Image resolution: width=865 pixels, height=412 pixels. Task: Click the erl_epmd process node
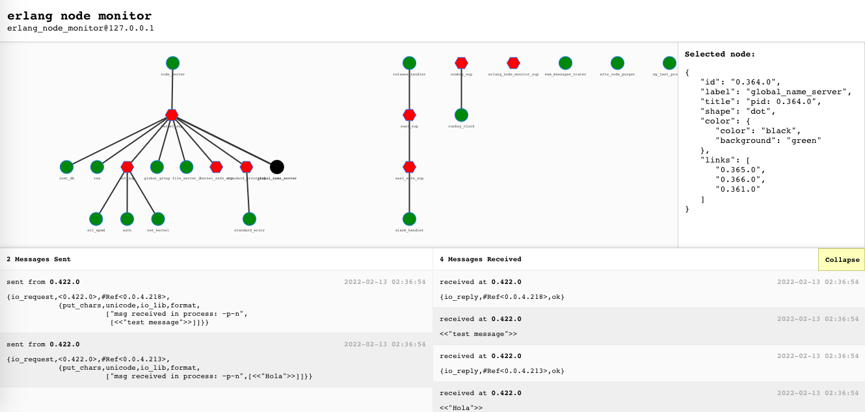pyautogui.click(x=96, y=219)
